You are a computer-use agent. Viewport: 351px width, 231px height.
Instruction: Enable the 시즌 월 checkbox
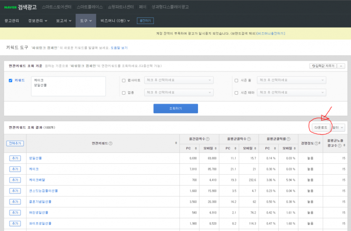point(236,80)
